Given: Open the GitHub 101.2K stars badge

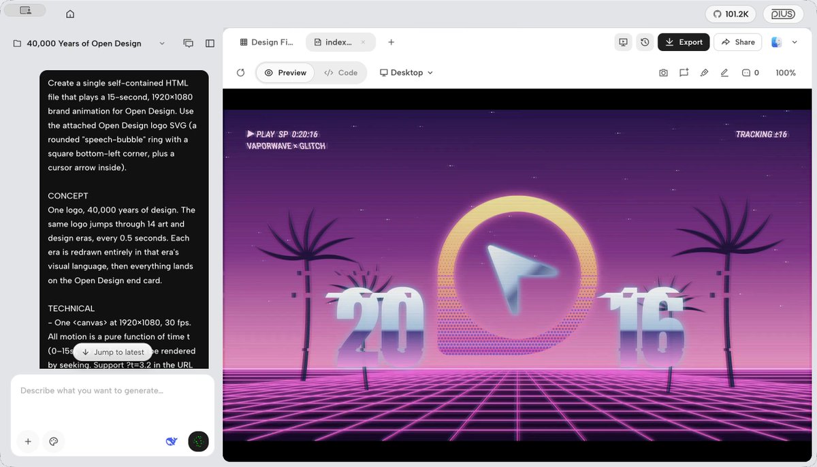Looking at the screenshot, I should click(731, 14).
